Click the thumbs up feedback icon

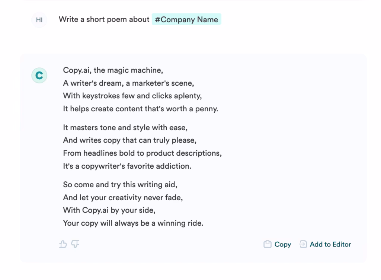tap(63, 244)
